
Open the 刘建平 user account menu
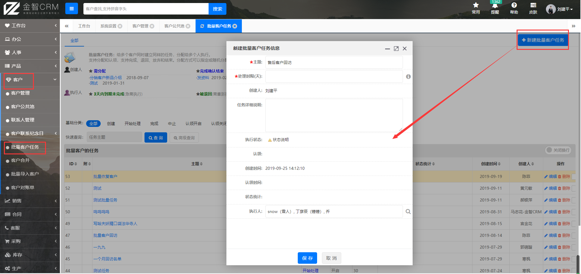tap(560, 9)
